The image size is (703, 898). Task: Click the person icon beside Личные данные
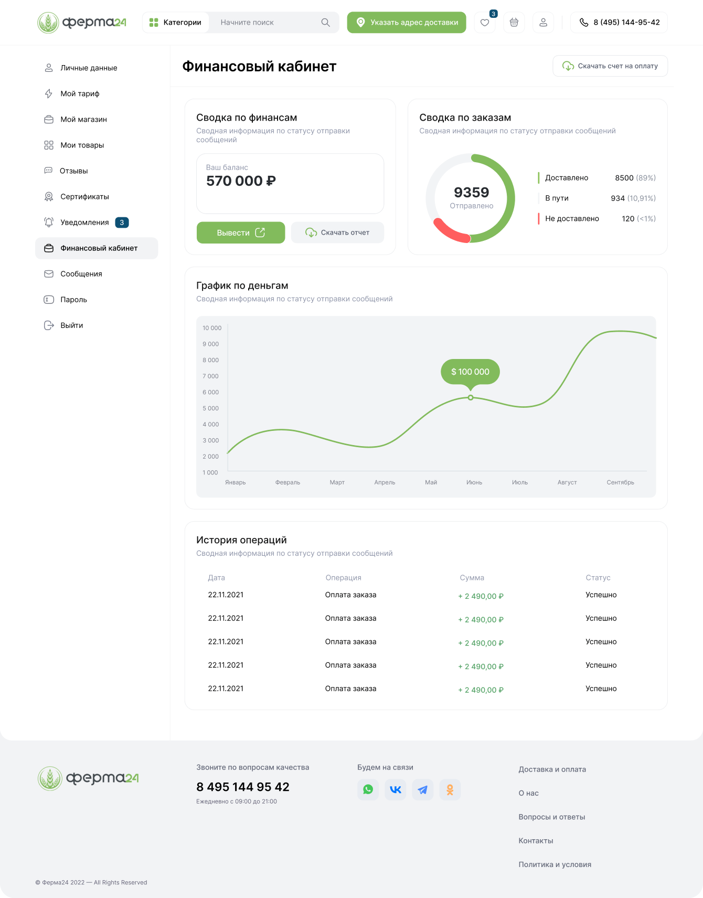tap(49, 68)
